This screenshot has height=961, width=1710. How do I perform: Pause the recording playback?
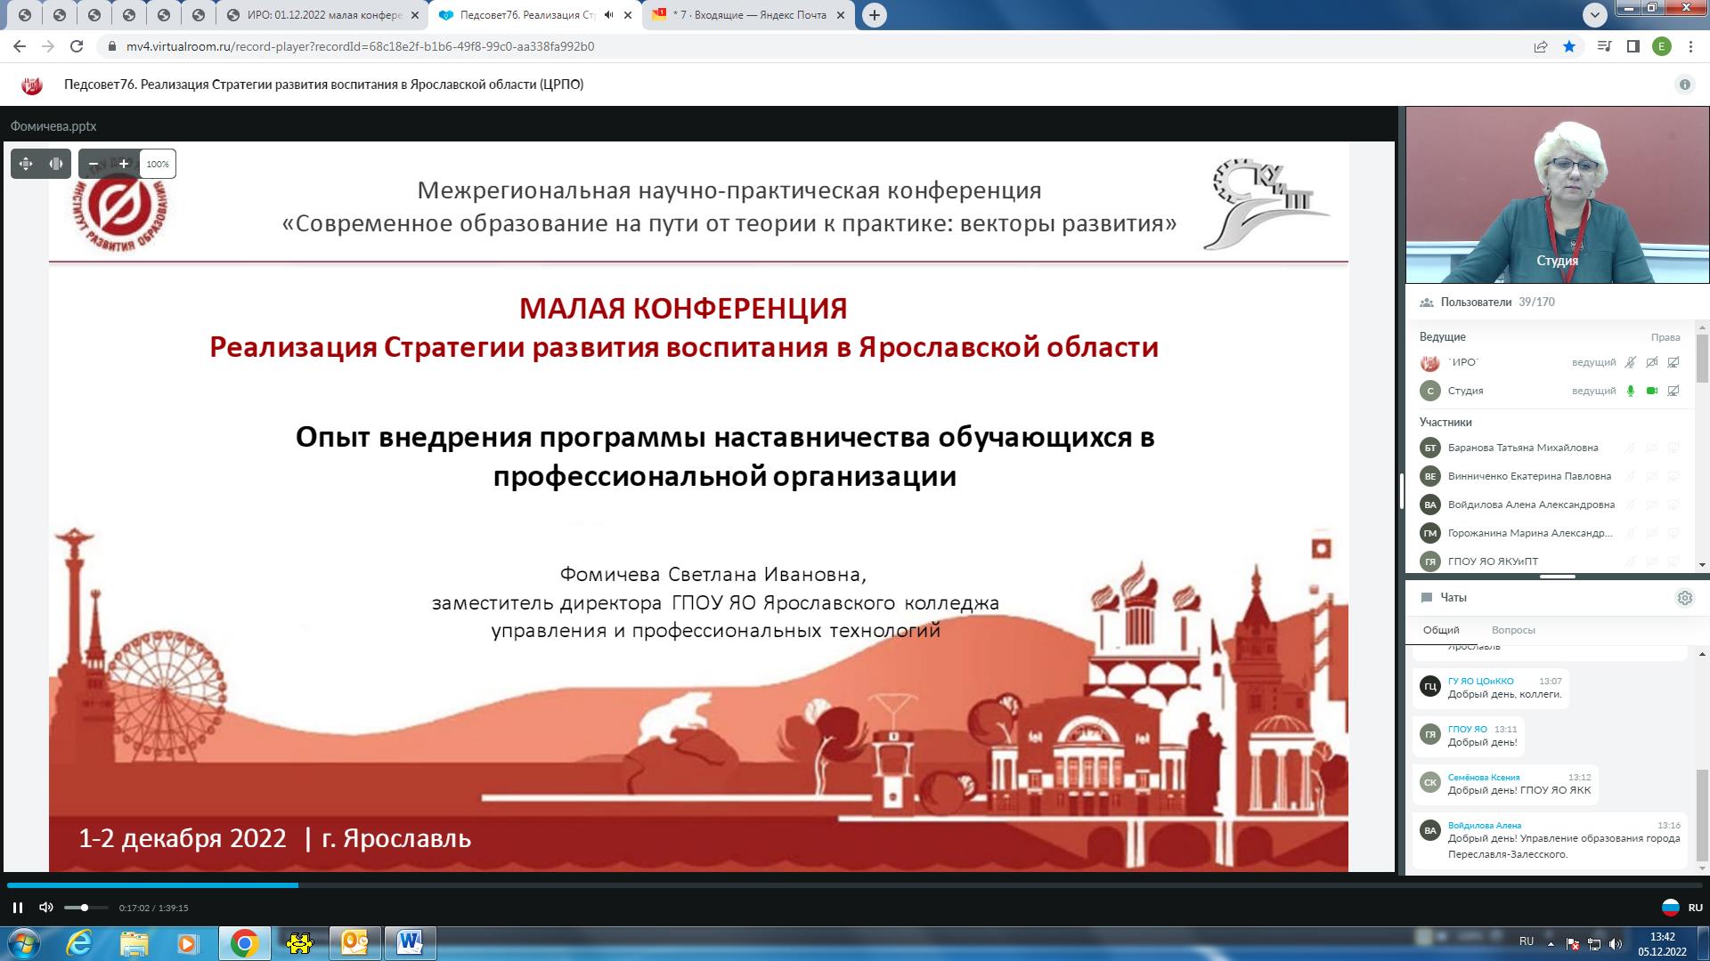[18, 908]
